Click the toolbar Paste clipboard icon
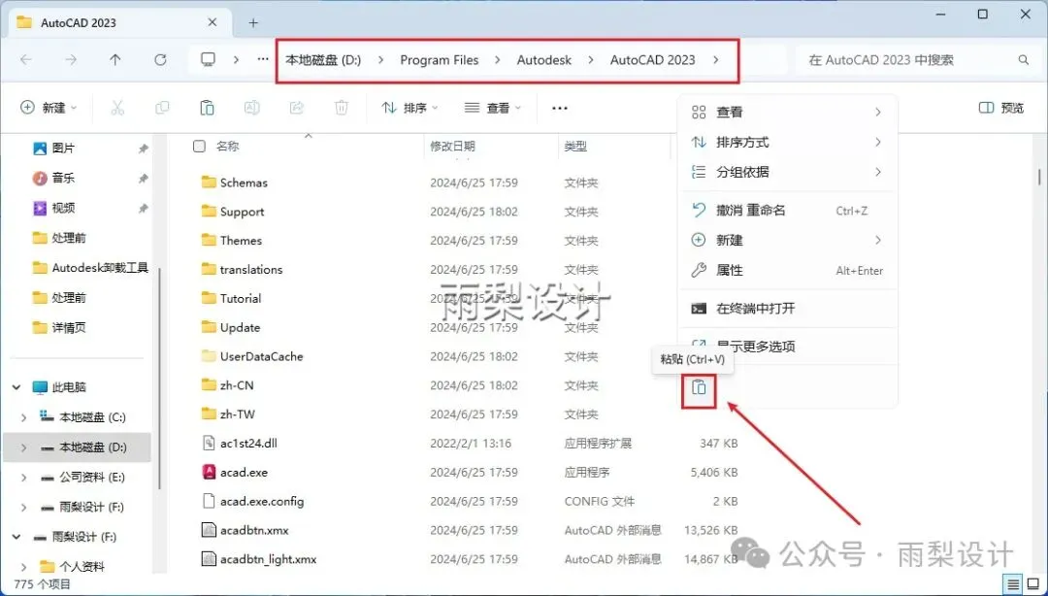This screenshot has width=1048, height=596. pyautogui.click(x=207, y=108)
